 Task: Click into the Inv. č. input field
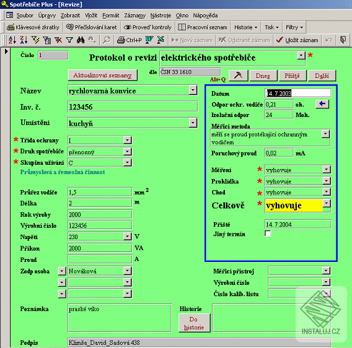click(133, 107)
